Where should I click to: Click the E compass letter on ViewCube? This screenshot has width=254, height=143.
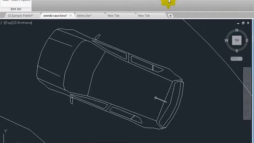(247, 41)
